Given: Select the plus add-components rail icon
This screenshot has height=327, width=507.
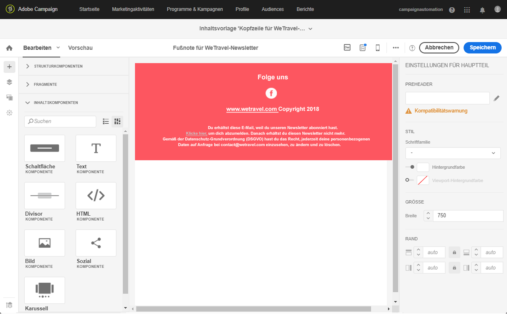Looking at the screenshot, I should pos(10,67).
